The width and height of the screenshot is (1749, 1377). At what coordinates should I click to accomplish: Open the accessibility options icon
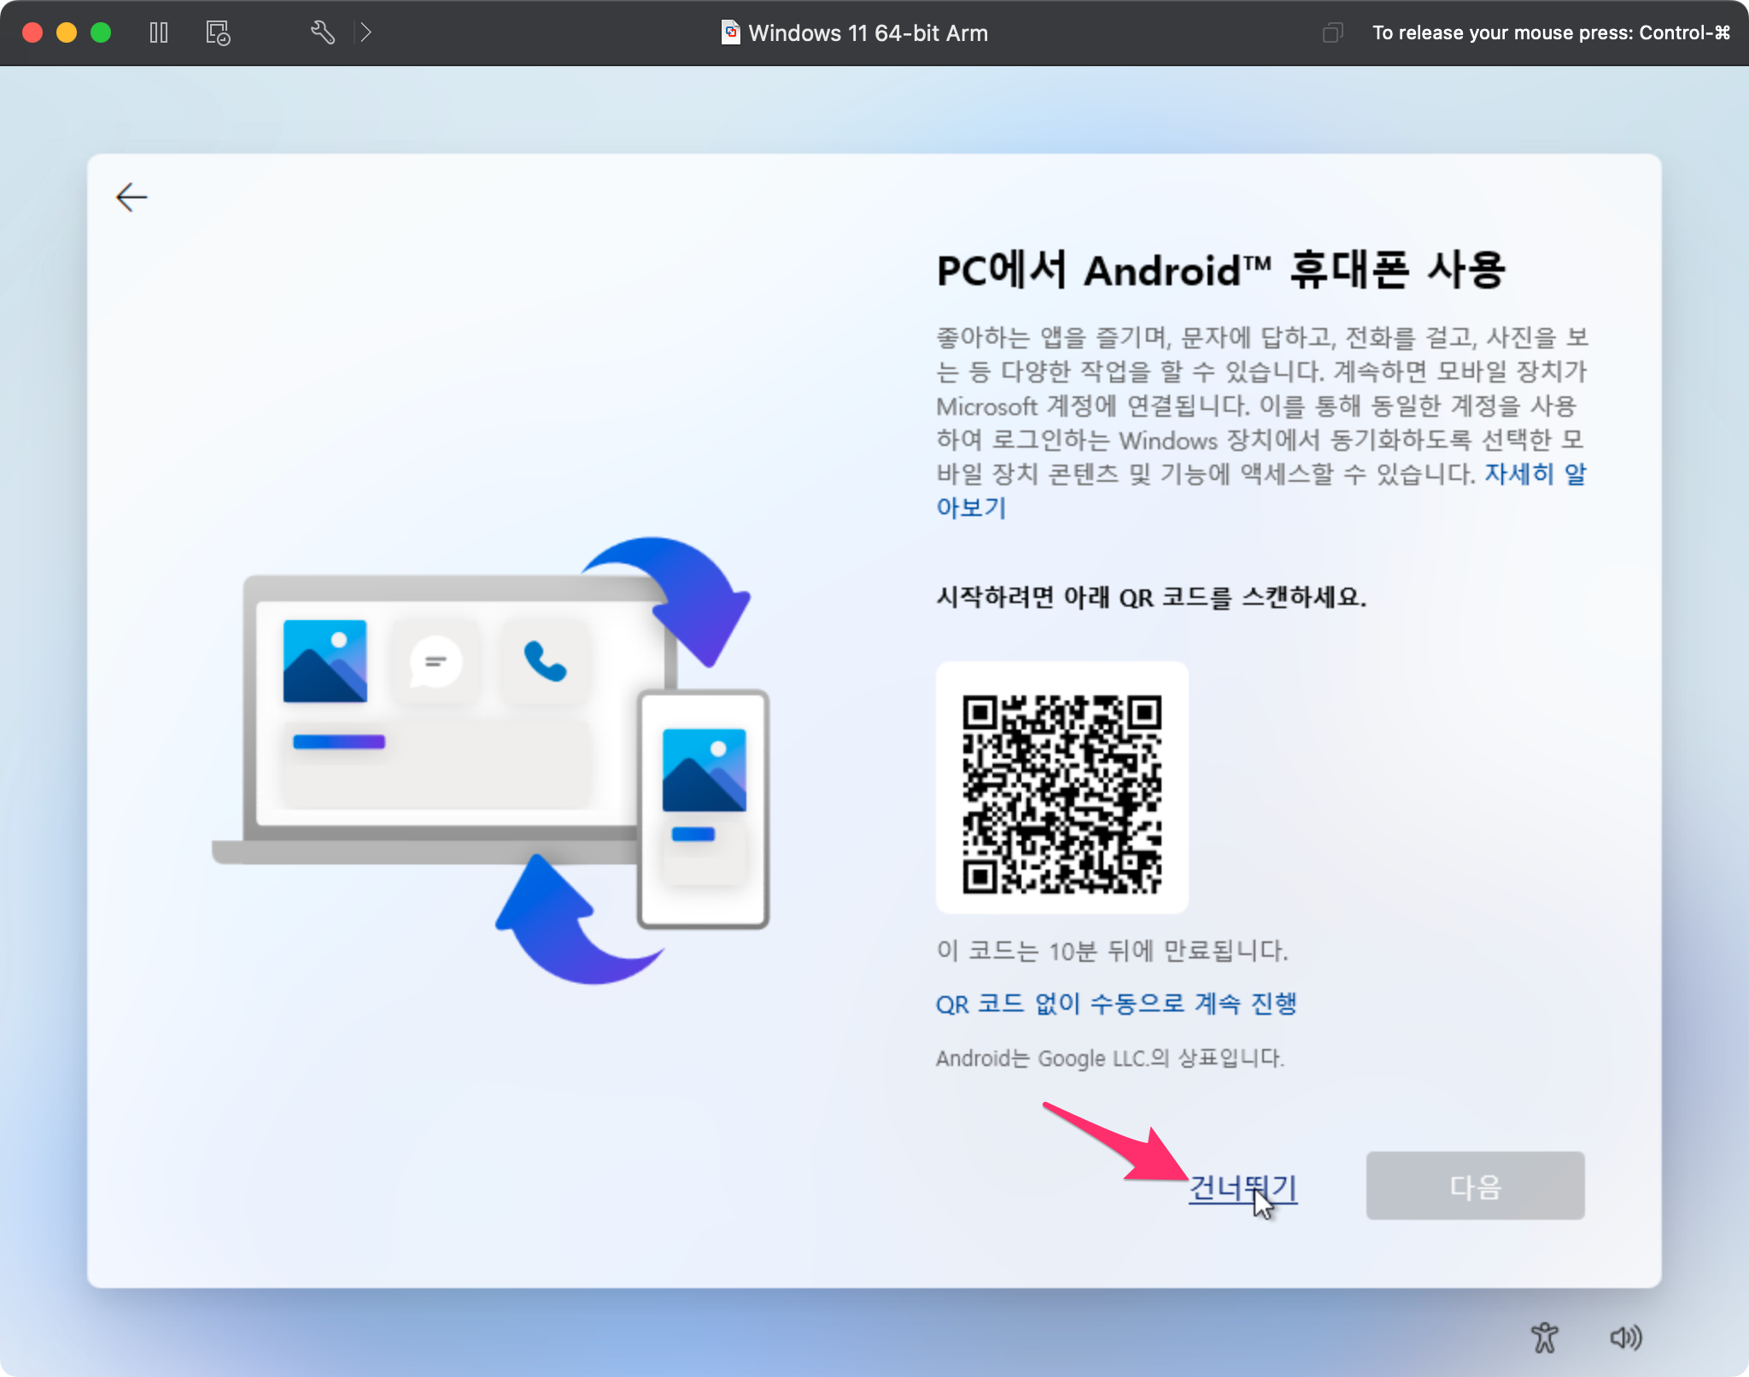point(1544,1338)
